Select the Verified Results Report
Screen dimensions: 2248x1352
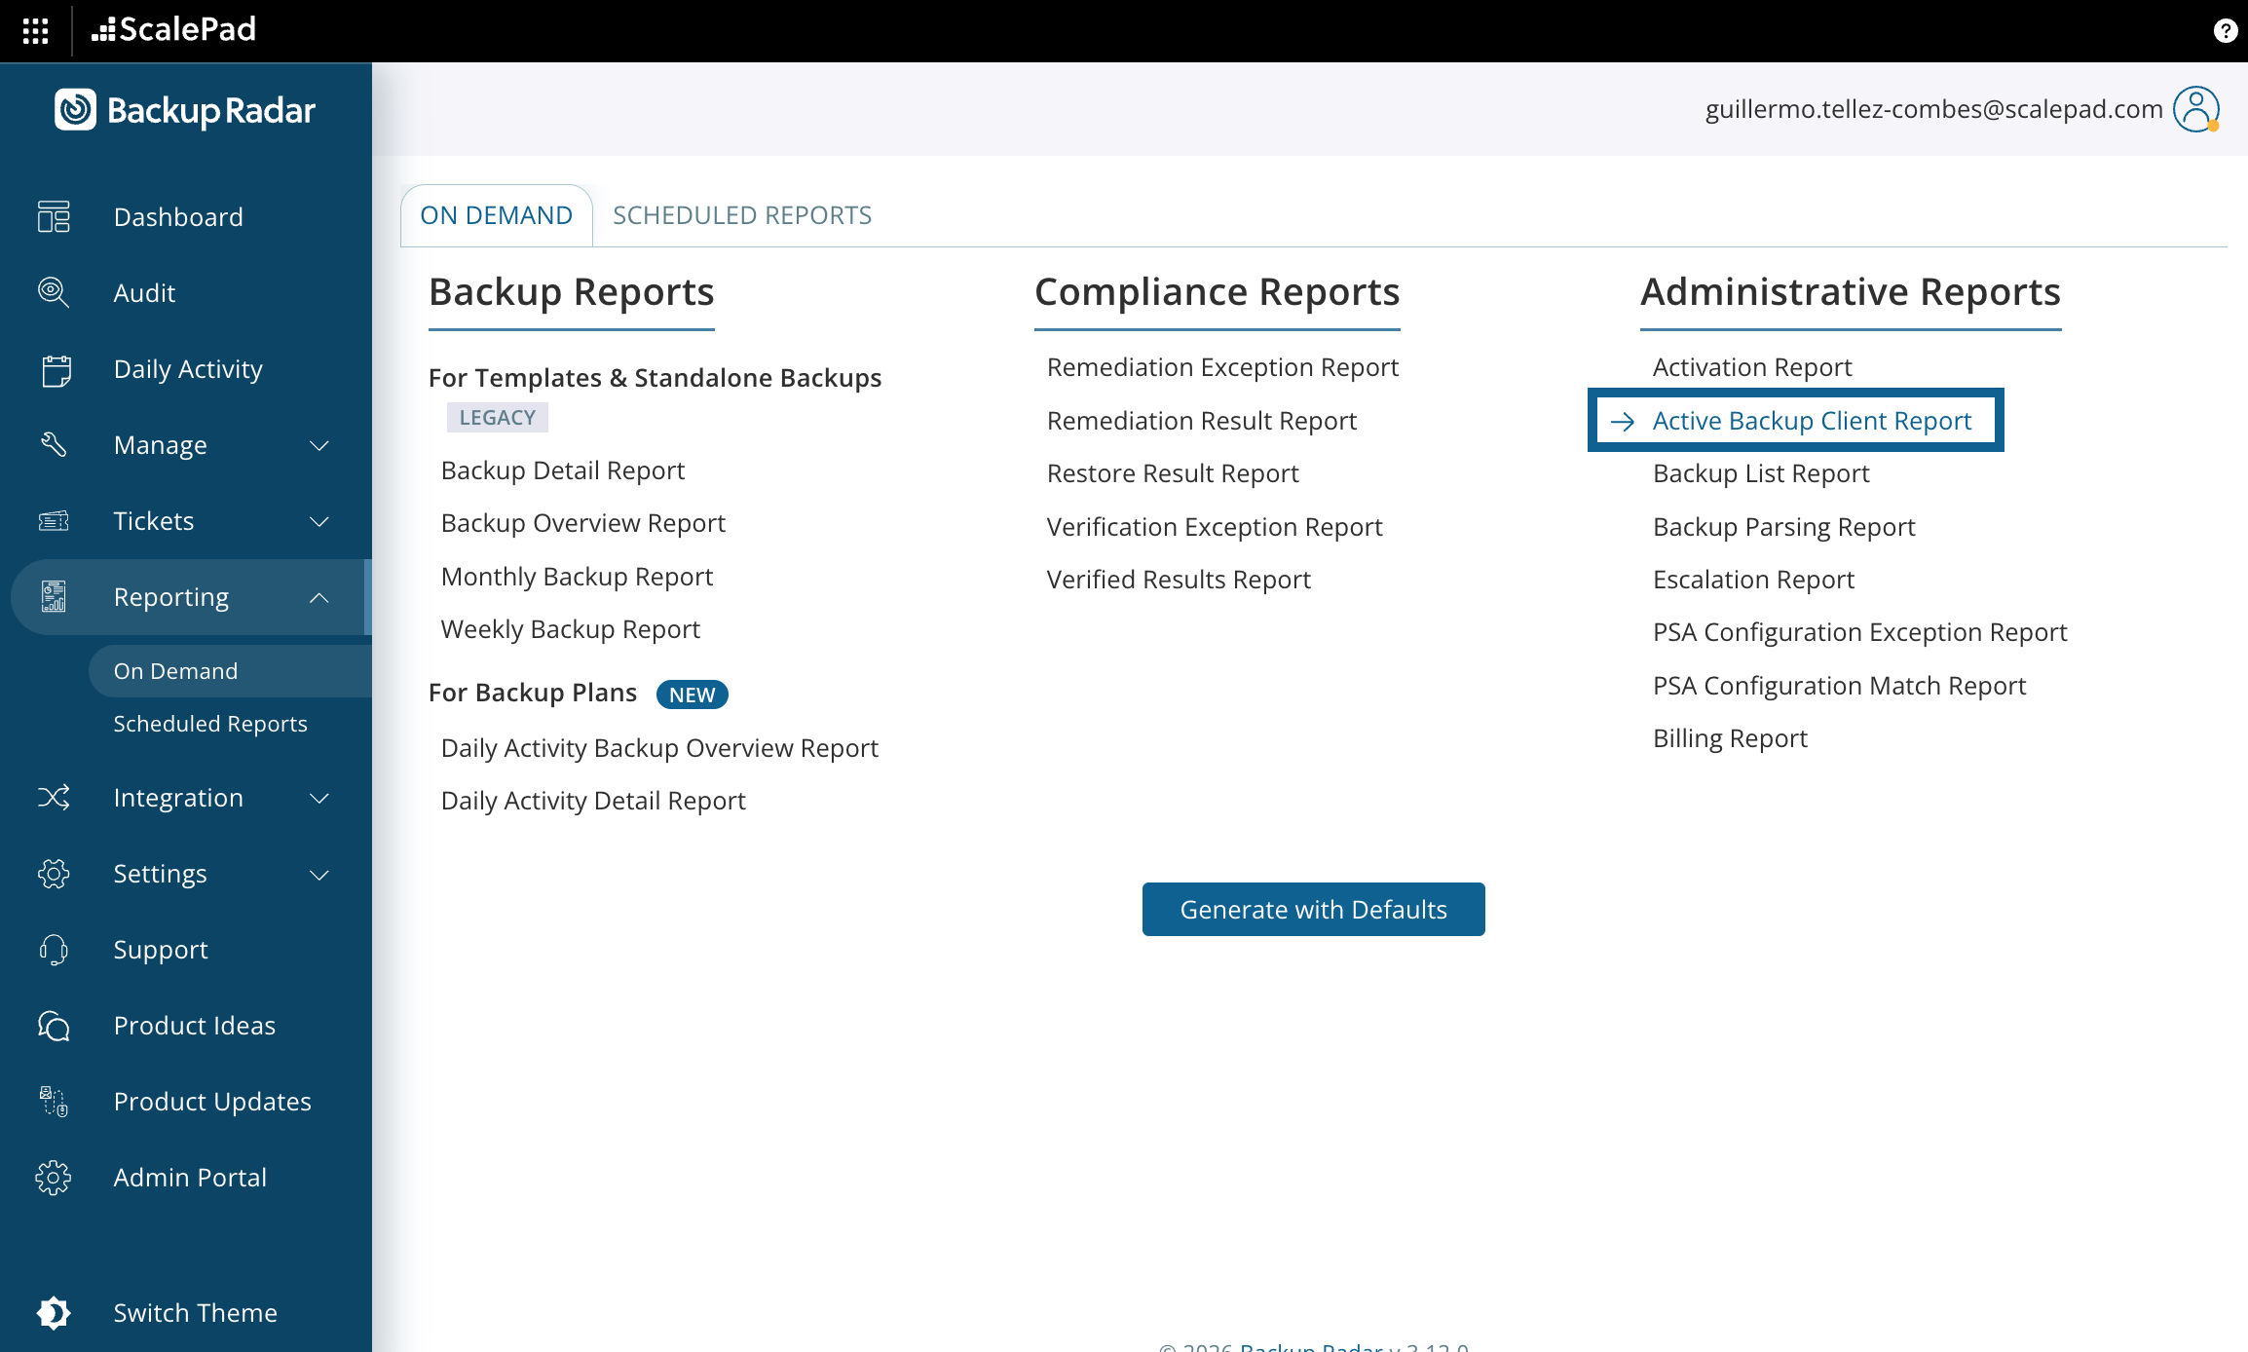(1179, 580)
